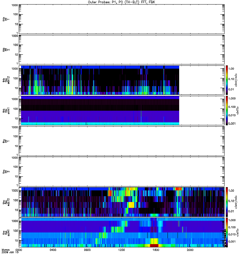Click the 0800 time axis label
The image size is (243, 259).
[x=87, y=250]
